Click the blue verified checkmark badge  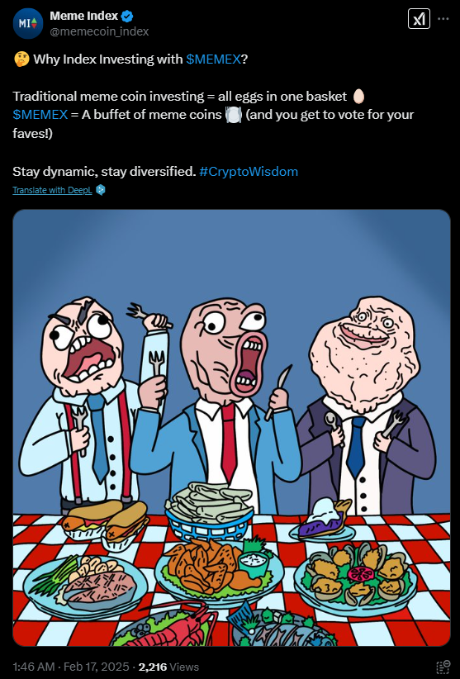[127, 17]
